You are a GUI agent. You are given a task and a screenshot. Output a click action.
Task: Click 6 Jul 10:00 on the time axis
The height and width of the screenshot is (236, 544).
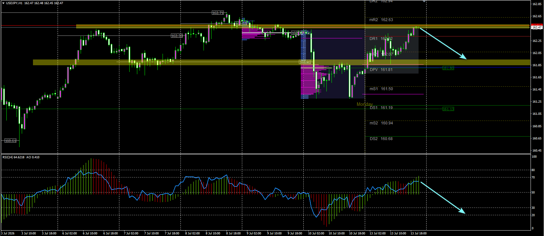tap(90, 233)
